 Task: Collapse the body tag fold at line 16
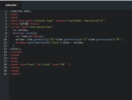pyautogui.click(x=8, y=58)
